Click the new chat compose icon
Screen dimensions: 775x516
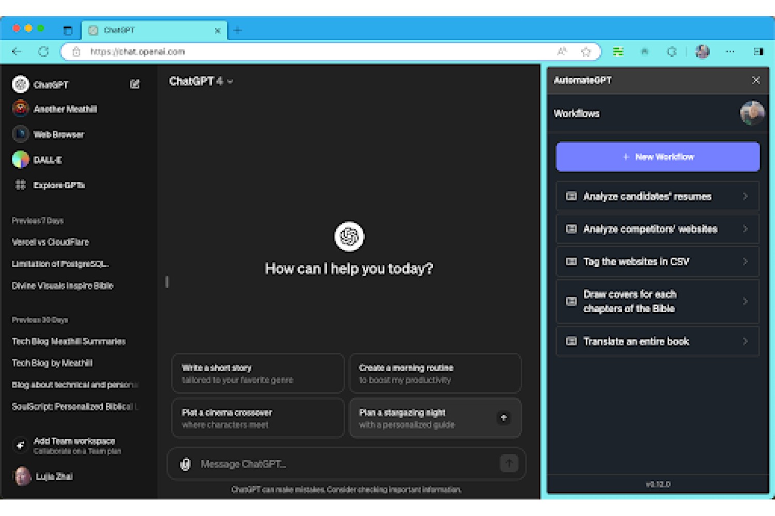click(x=135, y=84)
